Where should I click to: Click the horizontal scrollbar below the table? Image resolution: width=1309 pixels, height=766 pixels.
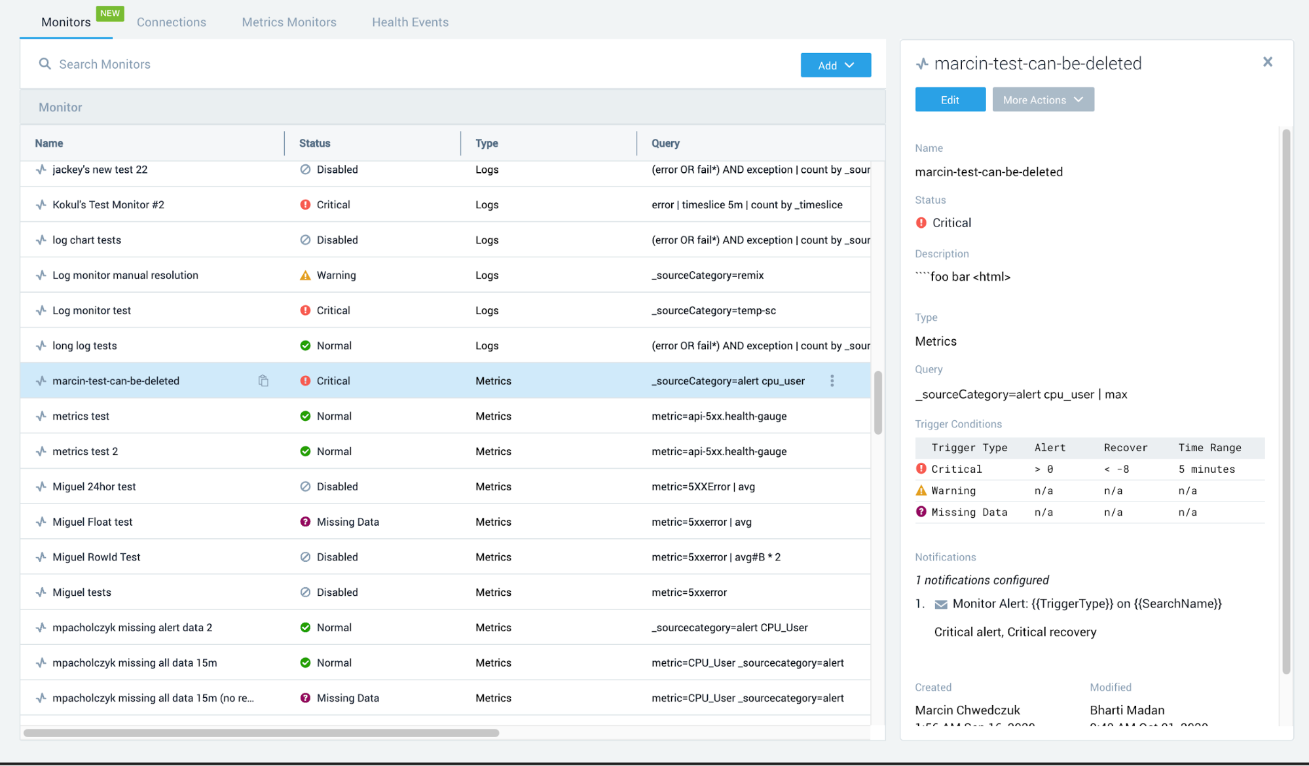(x=261, y=733)
